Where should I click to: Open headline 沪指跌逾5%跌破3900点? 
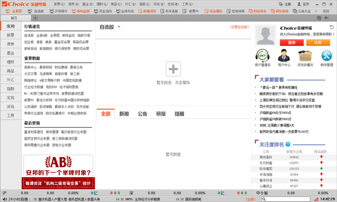[275, 119]
